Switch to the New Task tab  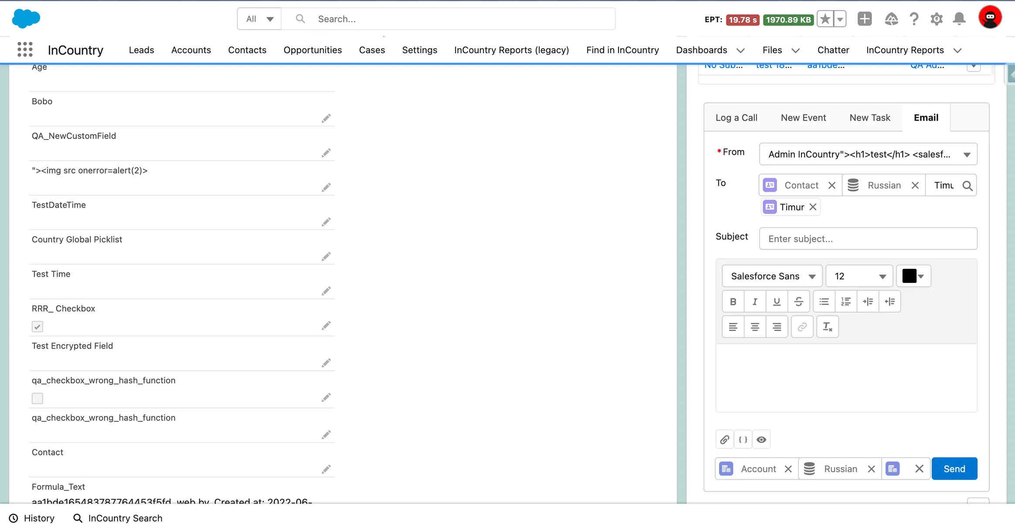(869, 117)
